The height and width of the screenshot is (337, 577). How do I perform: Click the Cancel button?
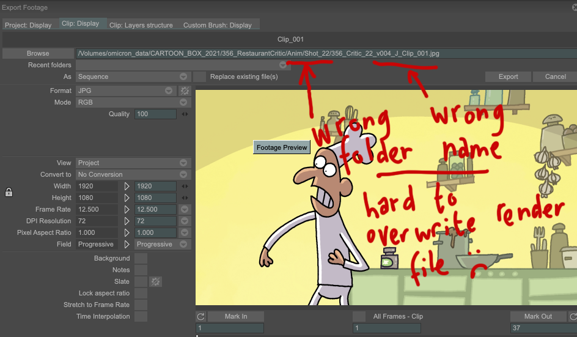(555, 76)
